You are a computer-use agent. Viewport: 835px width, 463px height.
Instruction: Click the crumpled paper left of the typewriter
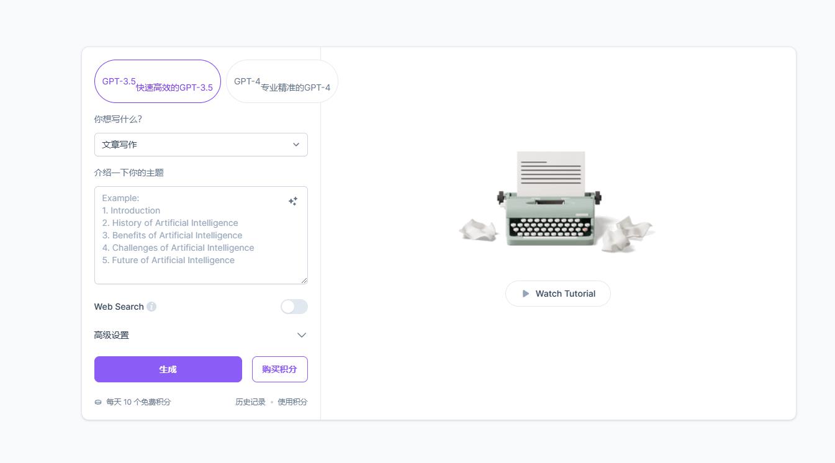pos(479,230)
